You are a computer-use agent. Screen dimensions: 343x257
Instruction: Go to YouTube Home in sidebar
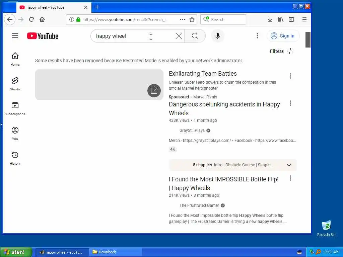point(15,59)
